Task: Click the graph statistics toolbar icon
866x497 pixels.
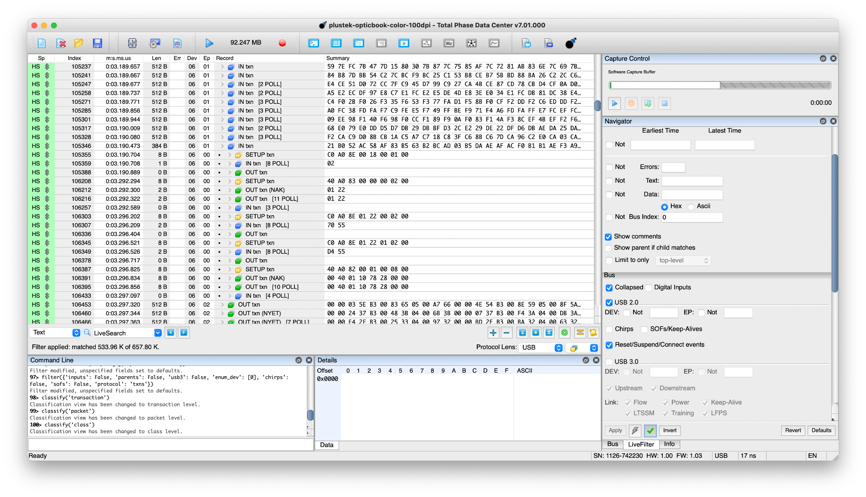Action: 494,43
